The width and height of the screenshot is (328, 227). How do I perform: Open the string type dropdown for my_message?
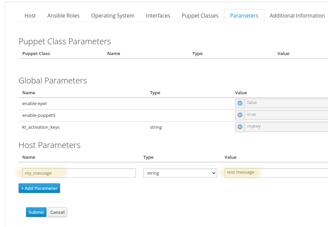tap(180, 173)
